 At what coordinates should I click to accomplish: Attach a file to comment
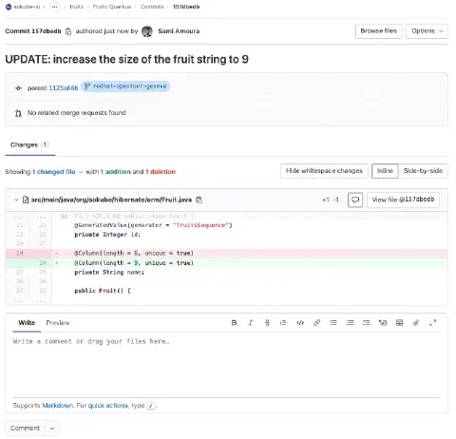pyautogui.click(x=416, y=323)
